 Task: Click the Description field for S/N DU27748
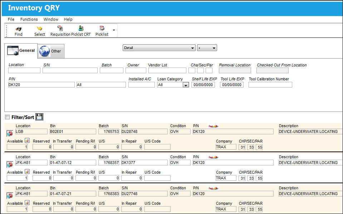[310, 194]
